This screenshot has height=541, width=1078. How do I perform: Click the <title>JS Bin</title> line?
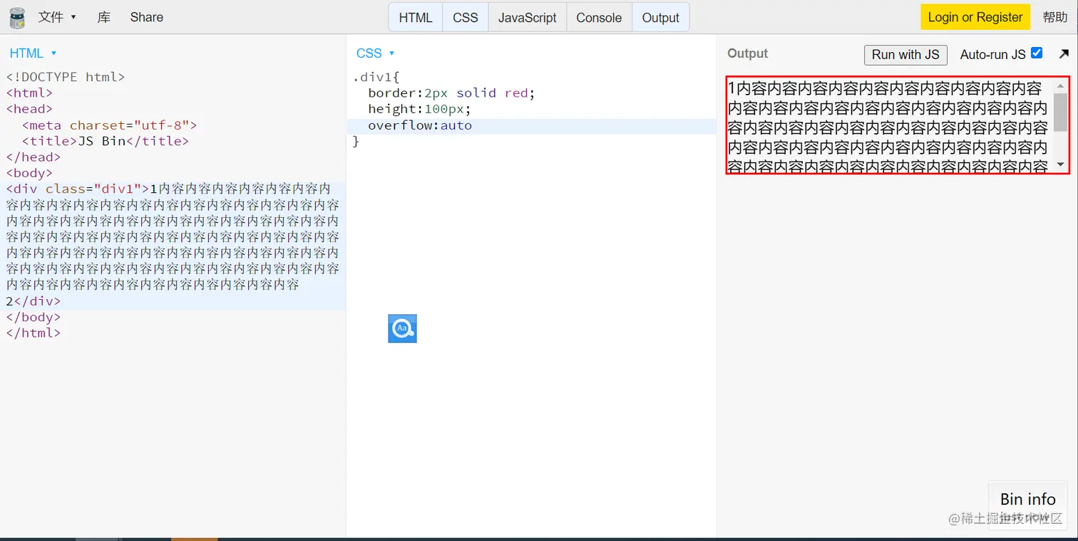tap(106, 141)
